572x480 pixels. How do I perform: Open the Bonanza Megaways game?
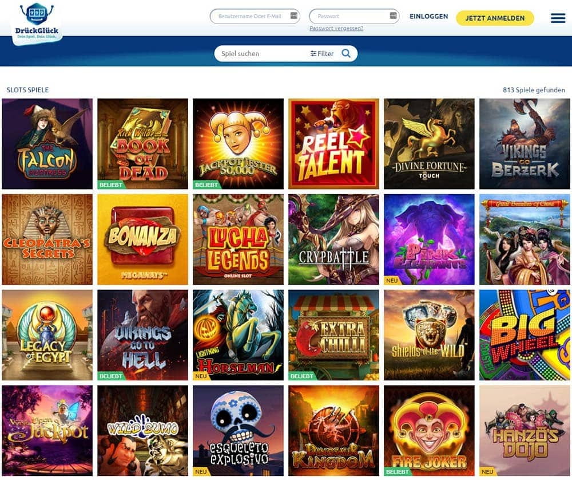coord(142,239)
